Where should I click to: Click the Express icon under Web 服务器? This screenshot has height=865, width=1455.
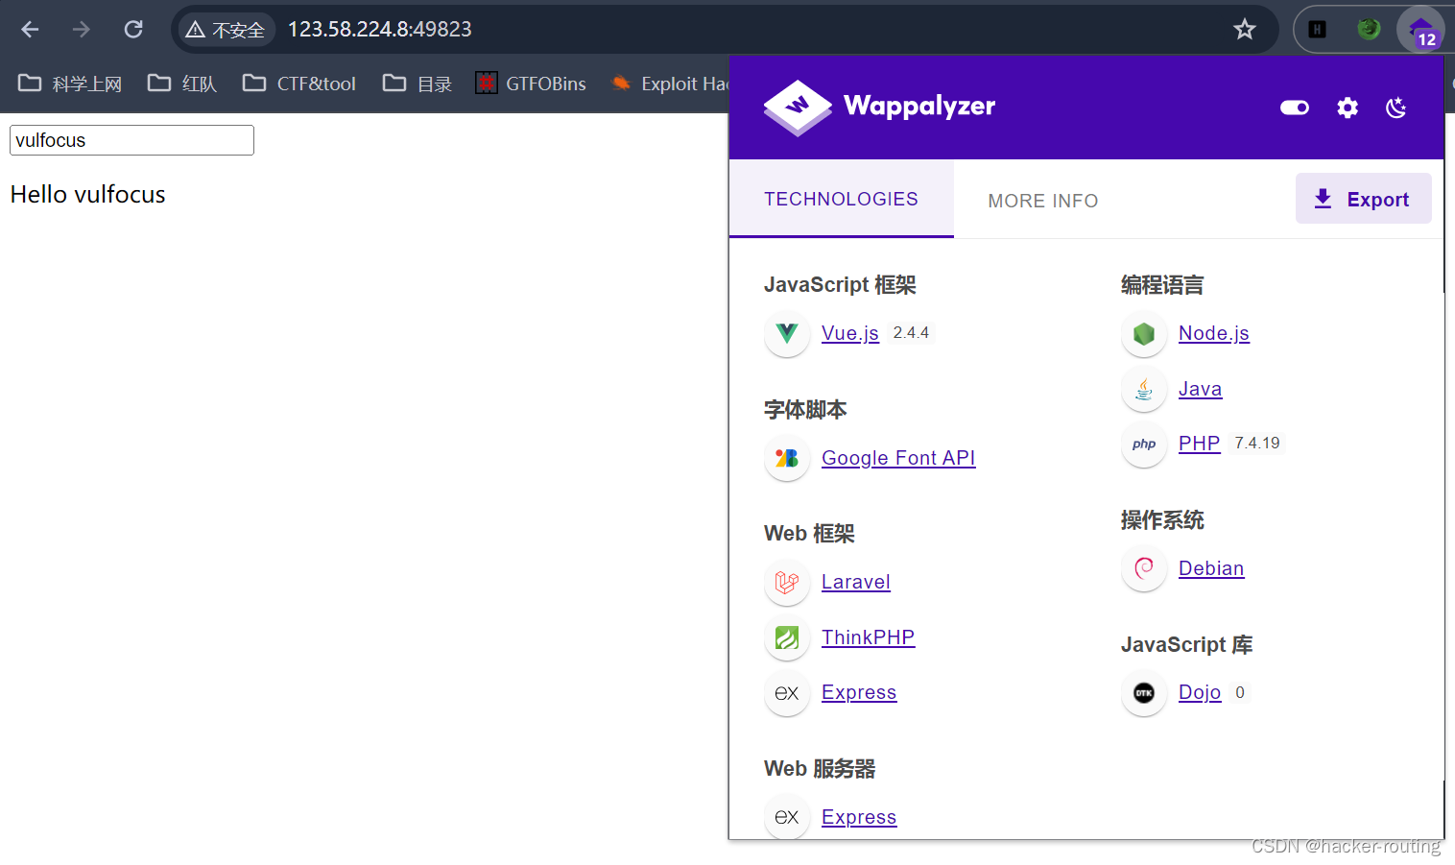coord(787,817)
